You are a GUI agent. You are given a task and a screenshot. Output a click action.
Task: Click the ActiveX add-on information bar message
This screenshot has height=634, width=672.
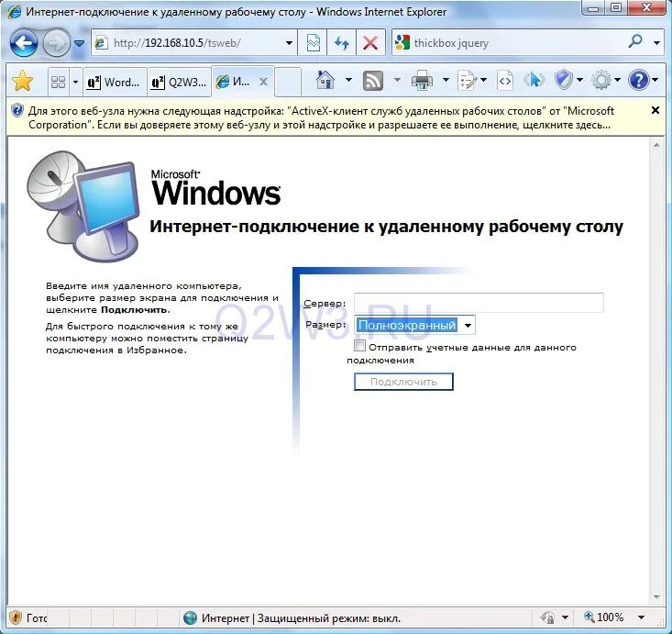tap(322, 118)
